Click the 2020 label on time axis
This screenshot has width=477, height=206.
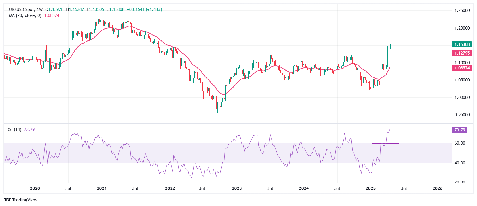click(x=35, y=188)
